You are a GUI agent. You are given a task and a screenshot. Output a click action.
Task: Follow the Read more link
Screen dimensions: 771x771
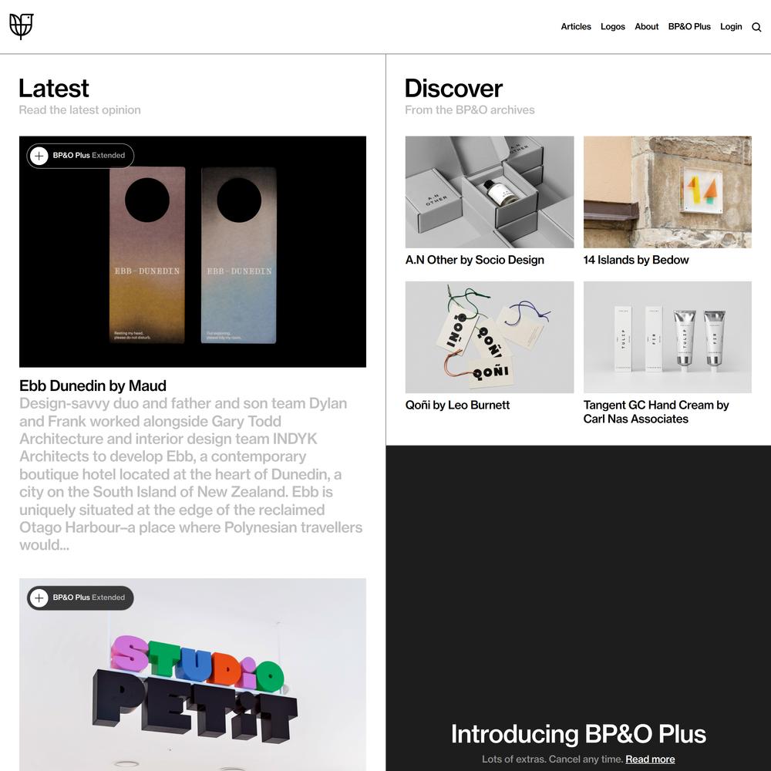coord(650,759)
